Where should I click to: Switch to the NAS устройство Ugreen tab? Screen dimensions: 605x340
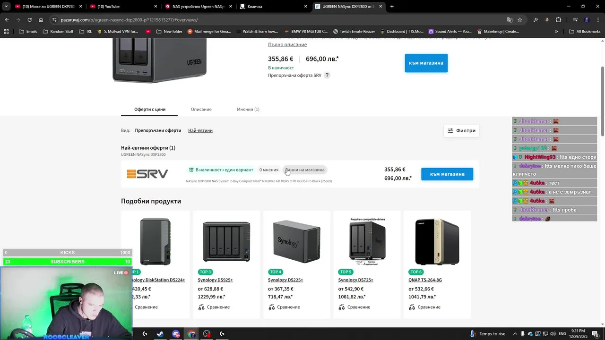194,7
